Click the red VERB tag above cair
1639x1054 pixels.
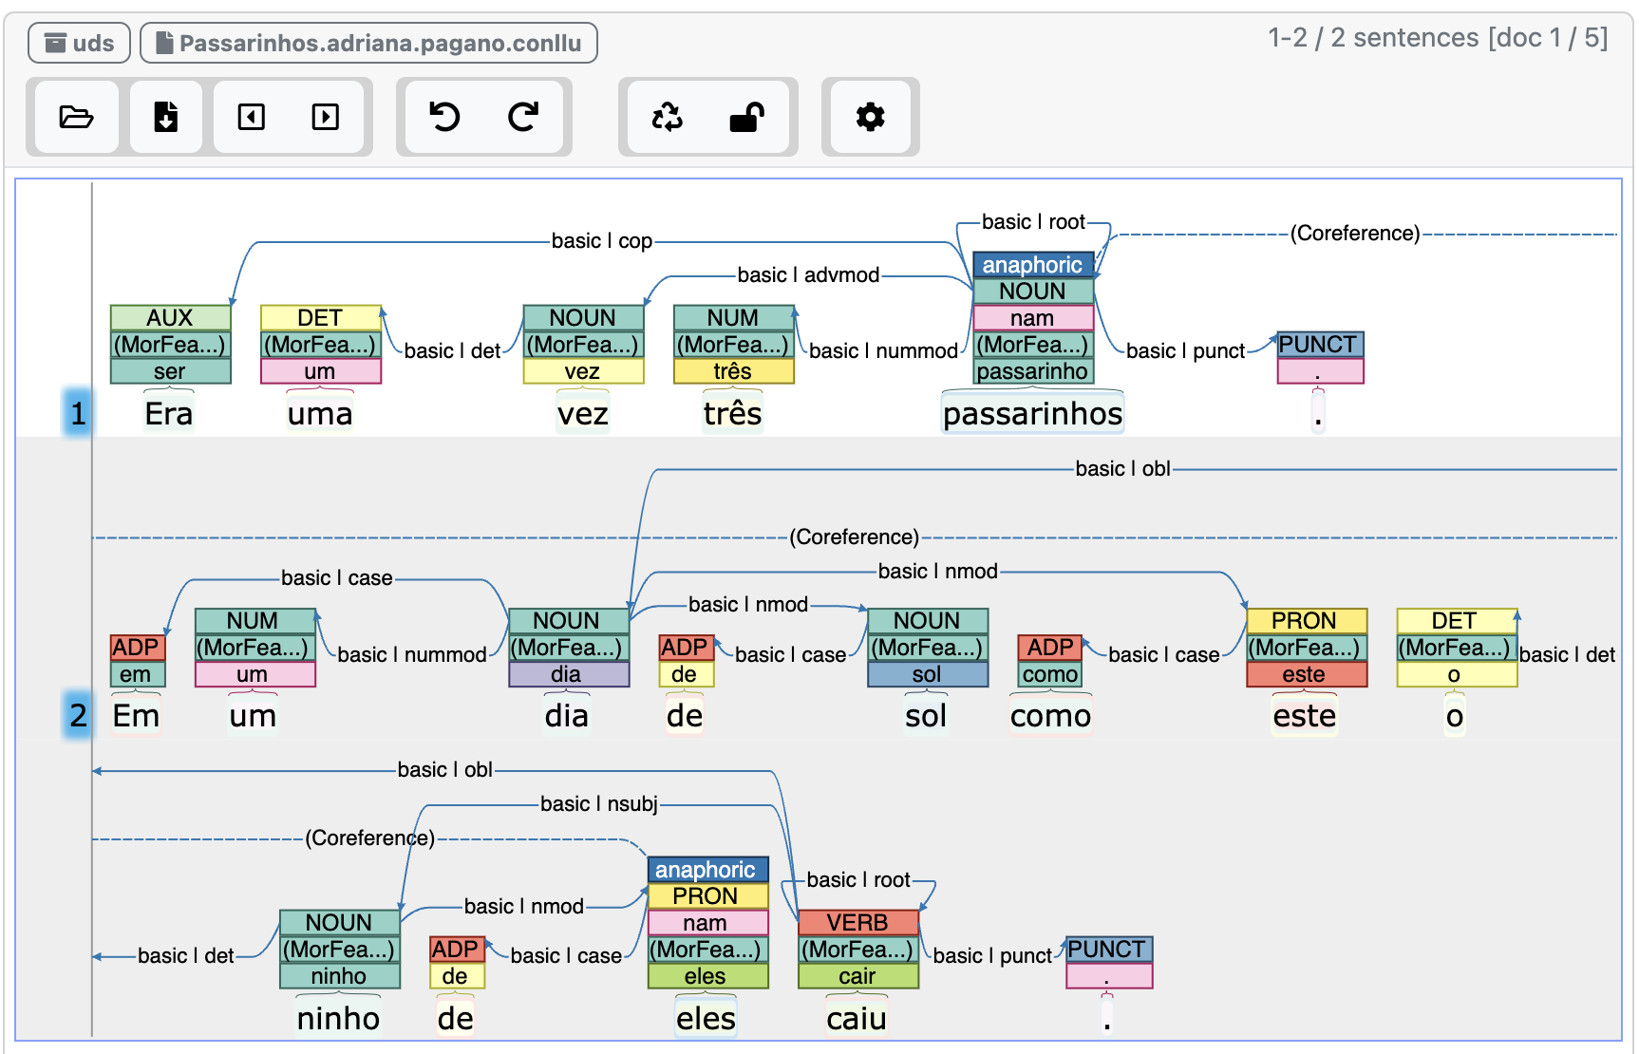(857, 923)
